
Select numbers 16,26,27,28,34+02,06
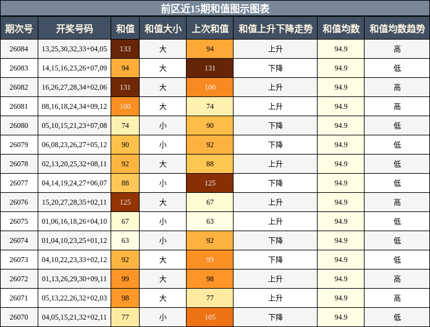[74, 87]
